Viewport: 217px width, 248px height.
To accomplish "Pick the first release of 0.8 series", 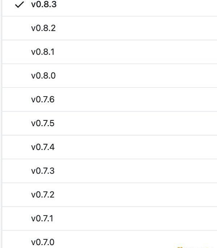I will pyautogui.click(x=43, y=76).
